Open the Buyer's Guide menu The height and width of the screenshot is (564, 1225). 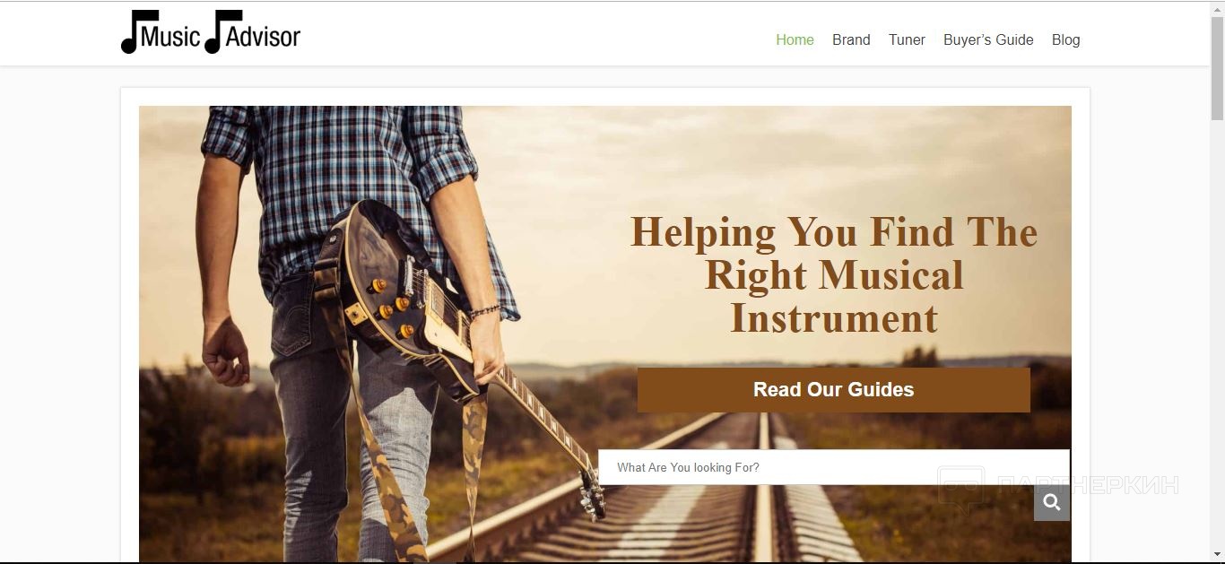pos(988,39)
